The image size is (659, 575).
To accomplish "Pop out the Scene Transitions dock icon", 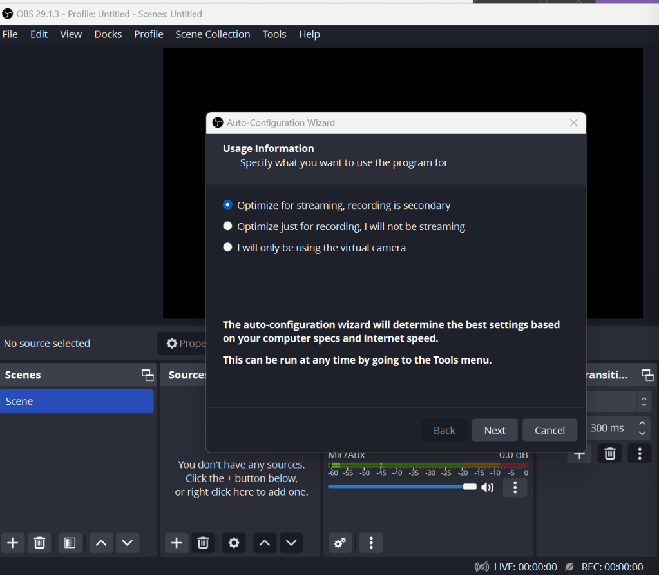I will (x=647, y=375).
